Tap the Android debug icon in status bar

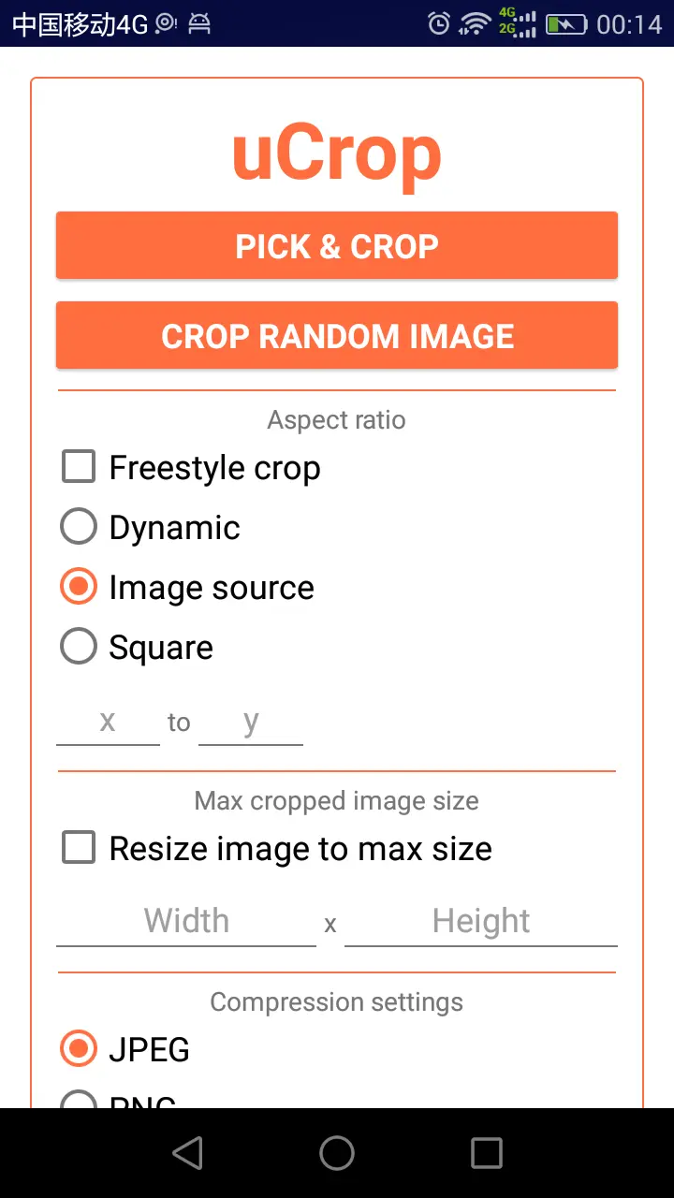tap(199, 23)
